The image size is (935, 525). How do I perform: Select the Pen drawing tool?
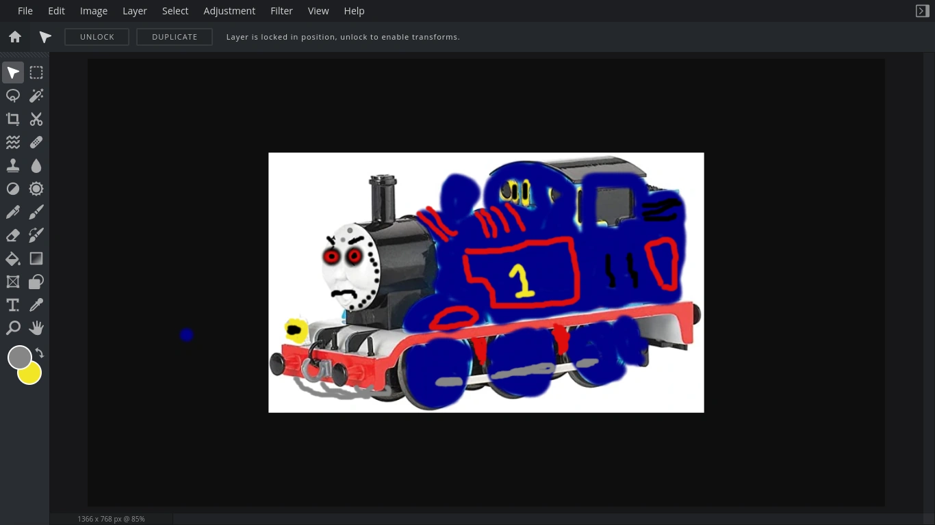(x=13, y=212)
